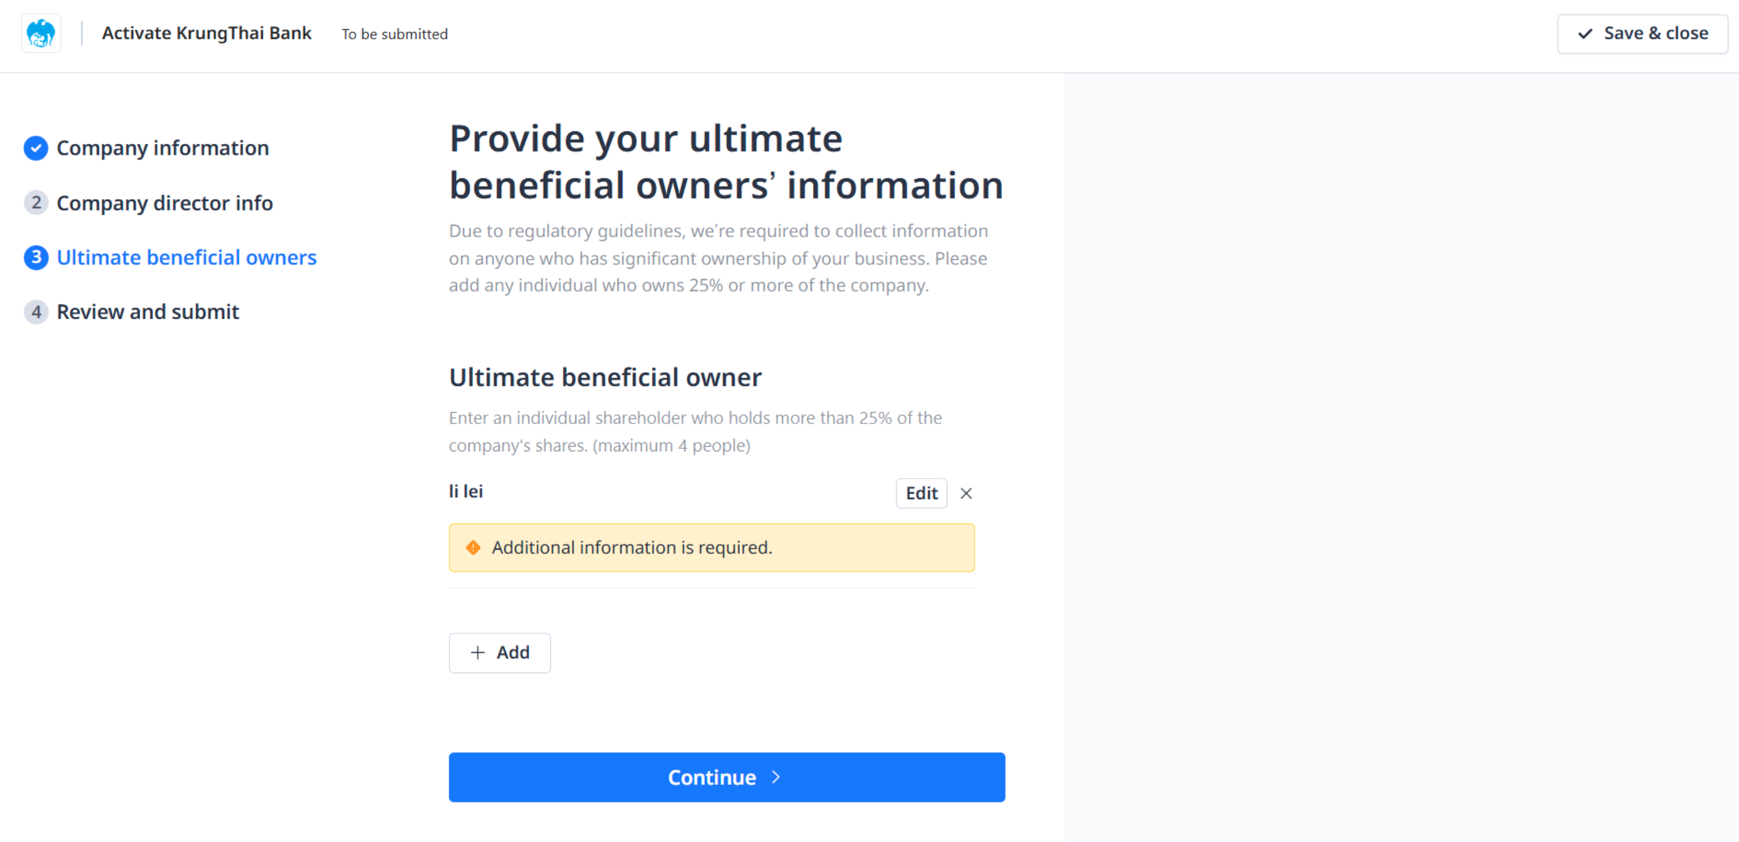The height and width of the screenshot is (842, 1739).
Task: Jump to Review and submit step
Action: tap(148, 312)
